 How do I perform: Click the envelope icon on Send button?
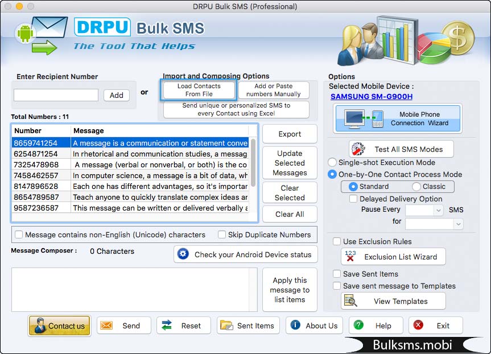[x=106, y=326]
